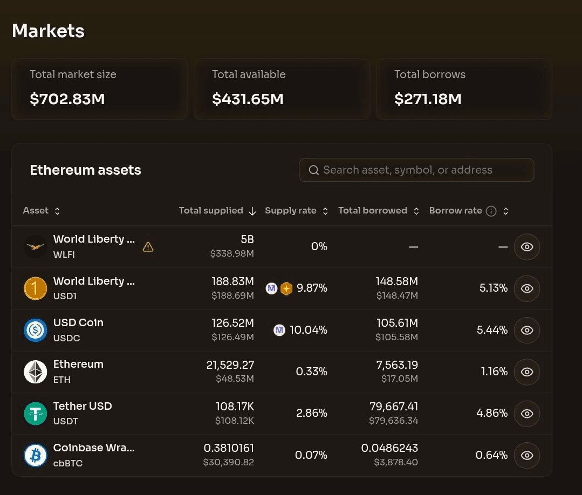Click the 21,529.27 total supplied value
Image resolution: width=582 pixels, height=495 pixels.
coord(230,365)
